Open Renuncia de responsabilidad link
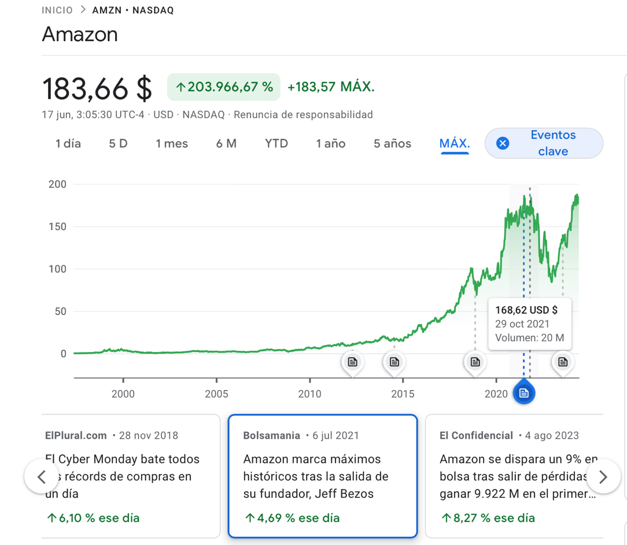This screenshot has width=627, height=545. [x=303, y=114]
